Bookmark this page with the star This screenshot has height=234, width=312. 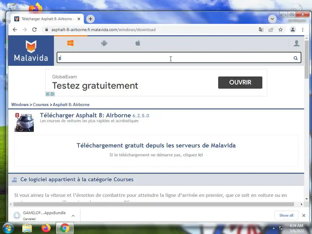(281, 30)
